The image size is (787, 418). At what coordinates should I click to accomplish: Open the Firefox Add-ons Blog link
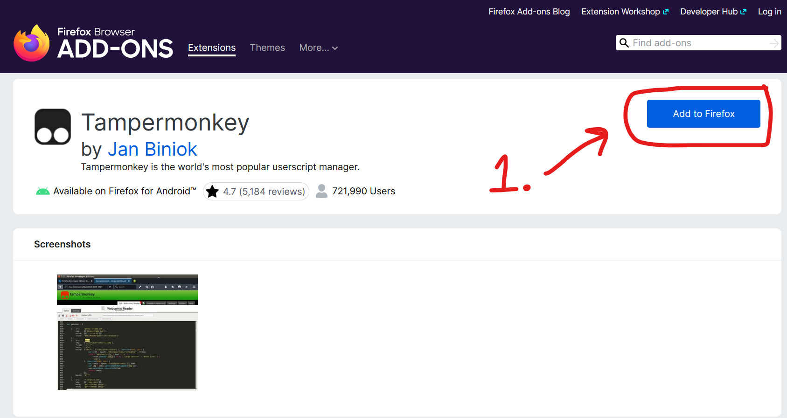click(529, 12)
